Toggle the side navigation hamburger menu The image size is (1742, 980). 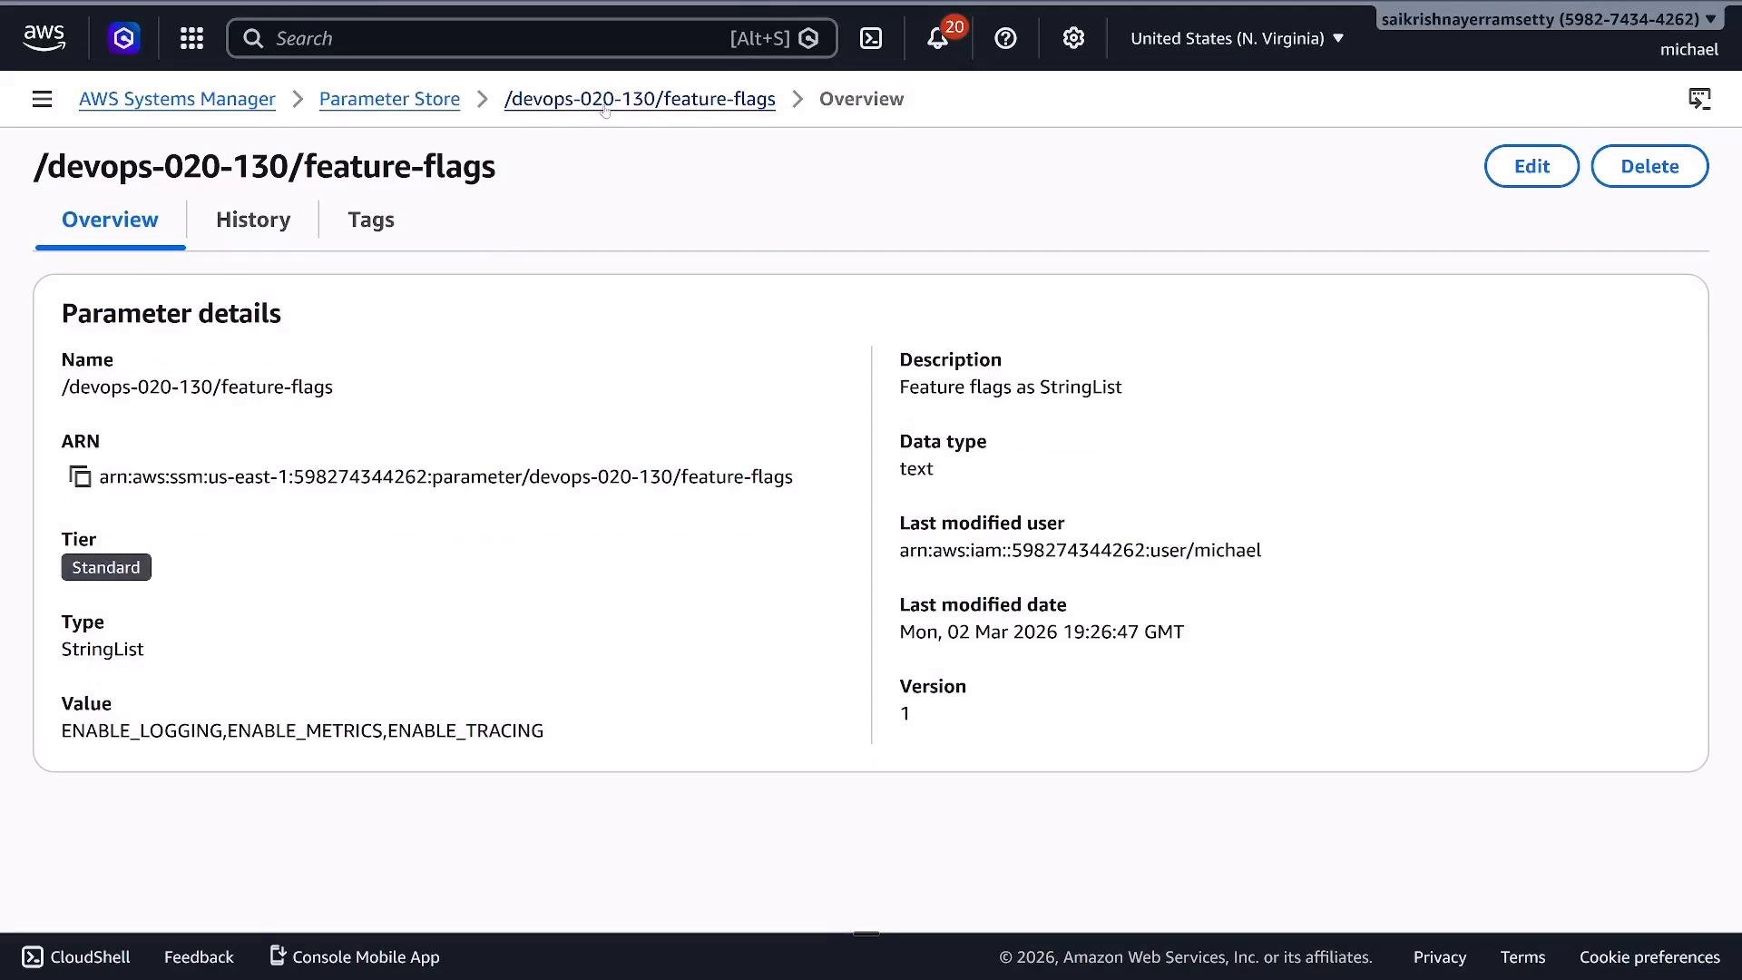(x=42, y=99)
